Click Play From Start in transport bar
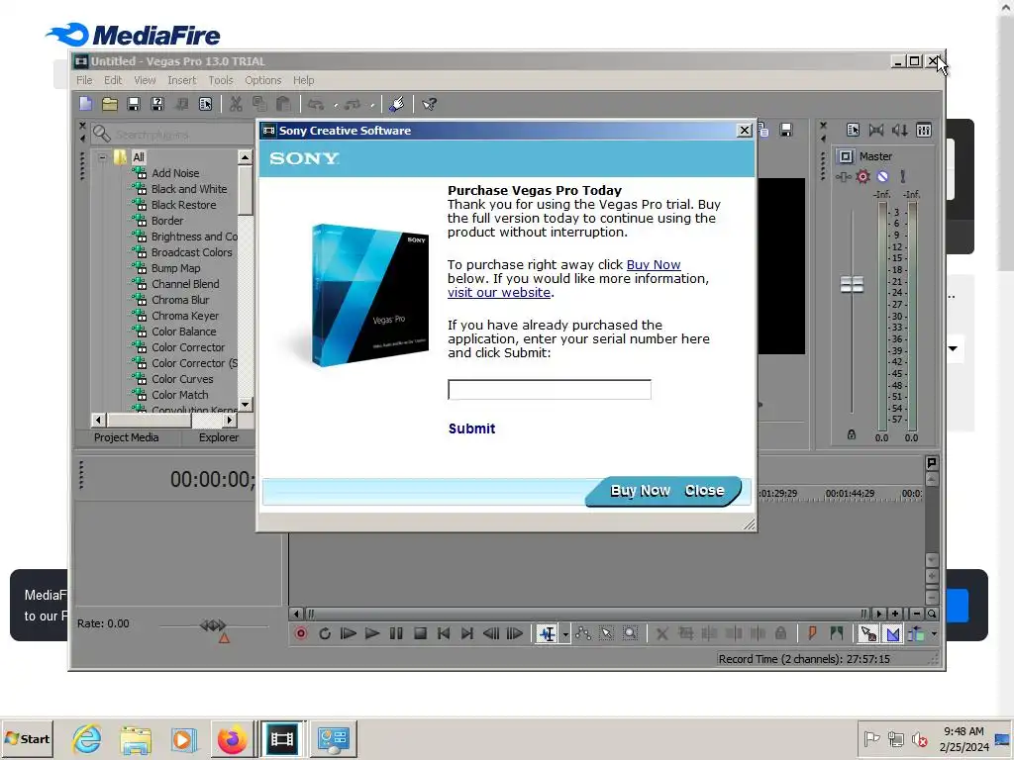 [349, 634]
